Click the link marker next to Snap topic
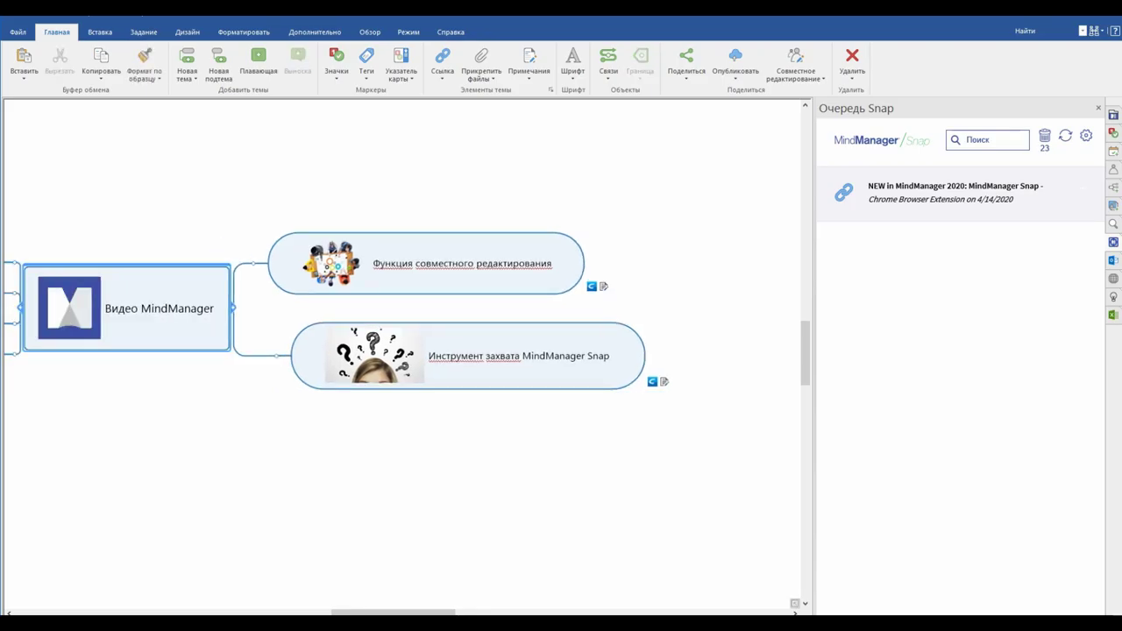Viewport: 1122px width, 631px height. (x=652, y=381)
